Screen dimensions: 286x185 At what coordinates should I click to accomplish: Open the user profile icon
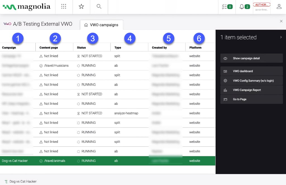(279, 7)
